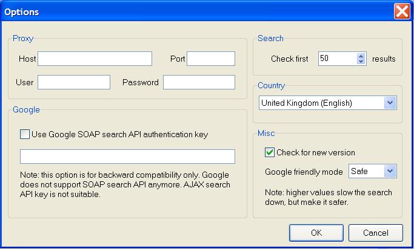The width and height of the screenshot is (414, 249).
Task: Click the Check first number field
Action: 336,59
